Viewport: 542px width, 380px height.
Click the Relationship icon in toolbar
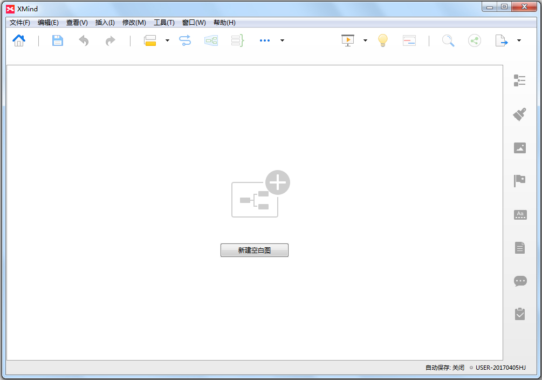[x=185, y=40]
